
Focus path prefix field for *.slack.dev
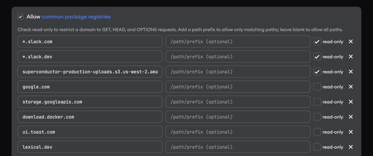238,57
